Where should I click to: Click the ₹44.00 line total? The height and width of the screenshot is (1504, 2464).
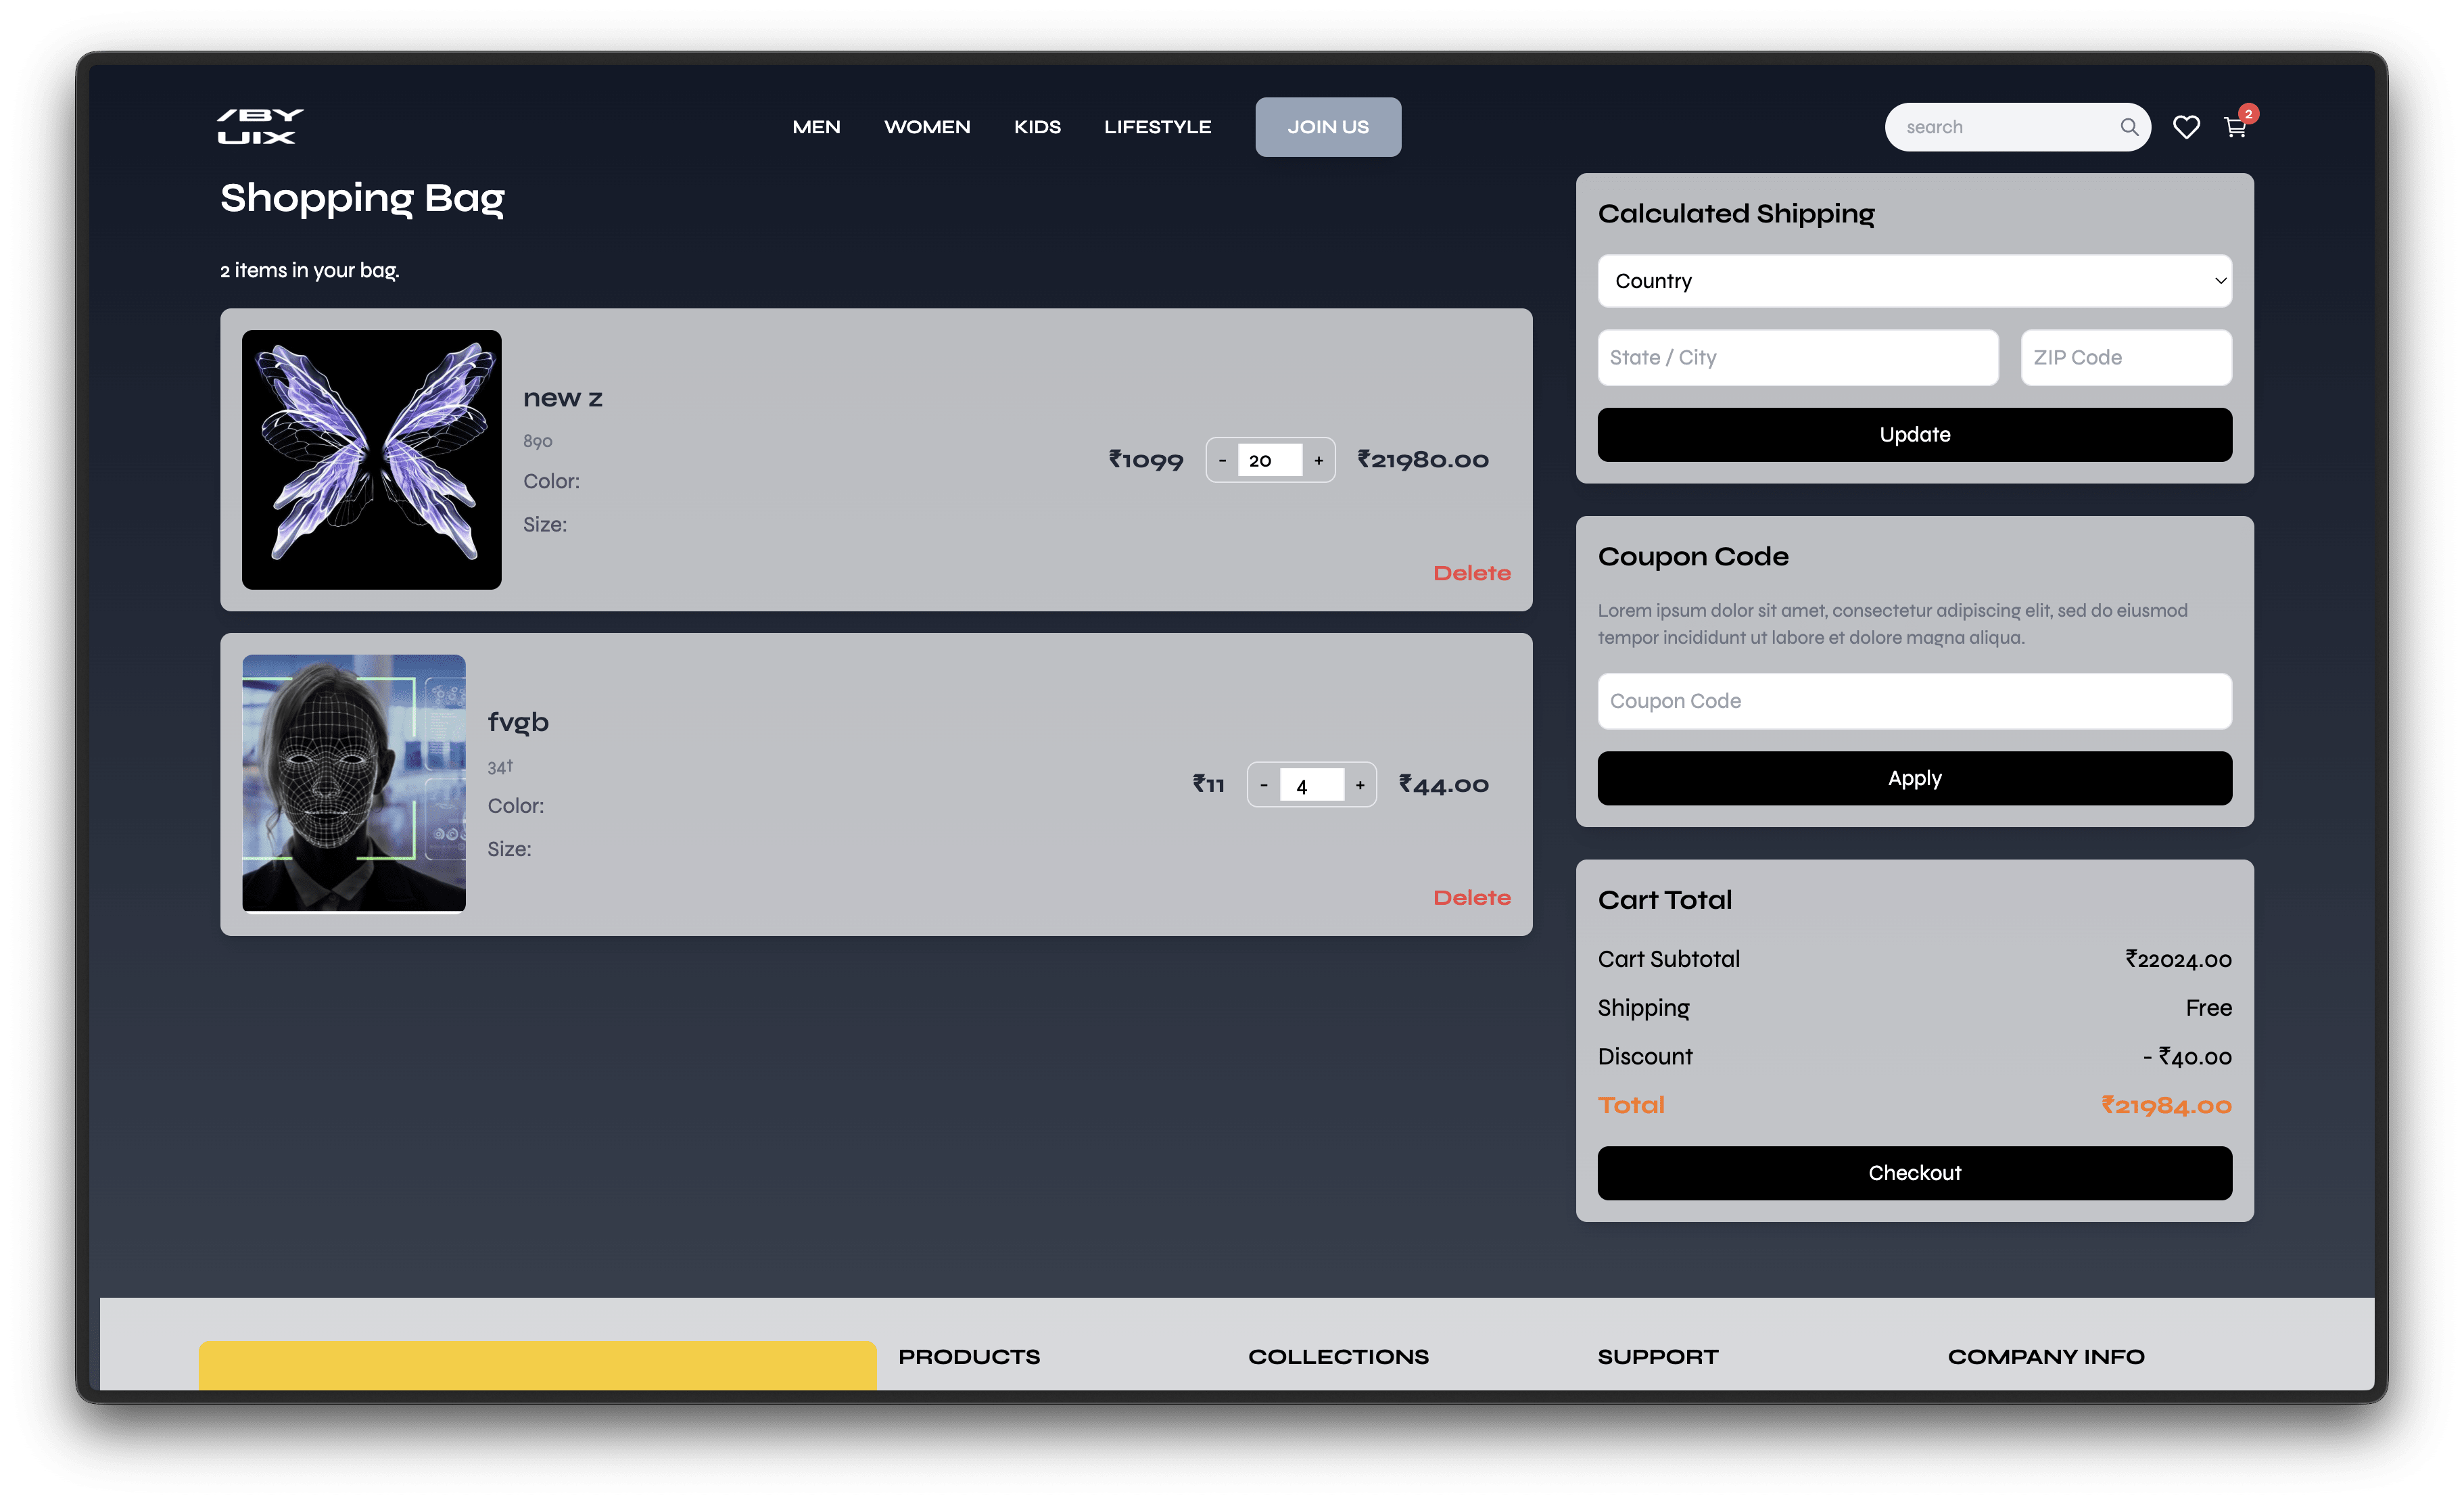1444,785
